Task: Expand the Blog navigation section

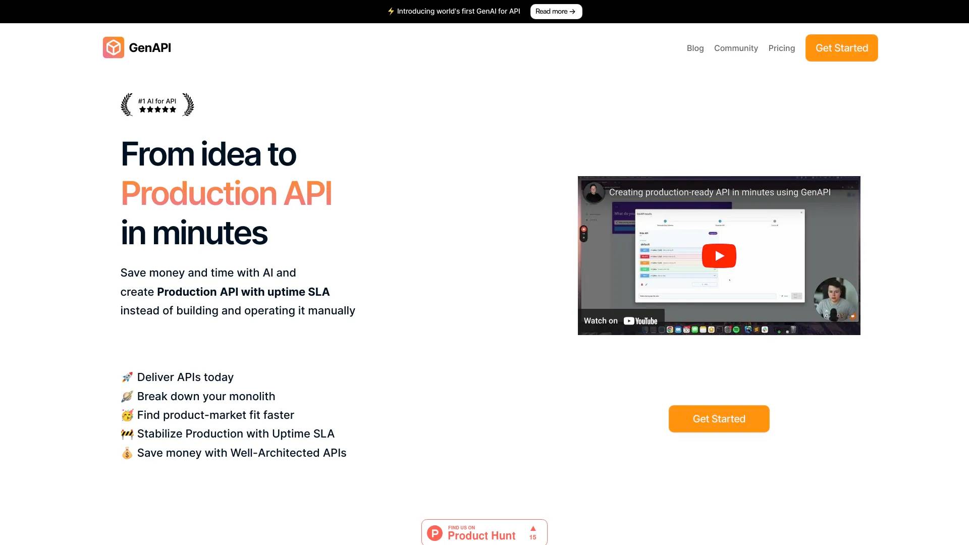Action: pos(695,47)
